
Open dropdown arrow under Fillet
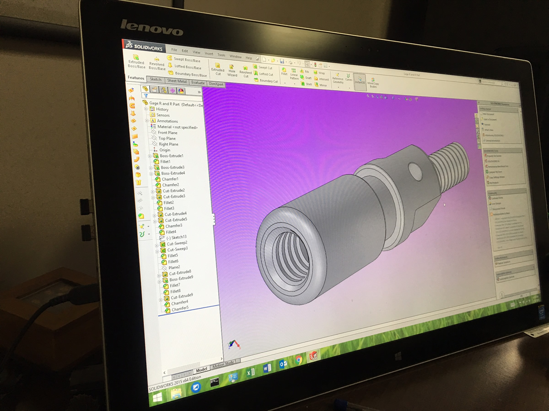click(x=284, y=83)
